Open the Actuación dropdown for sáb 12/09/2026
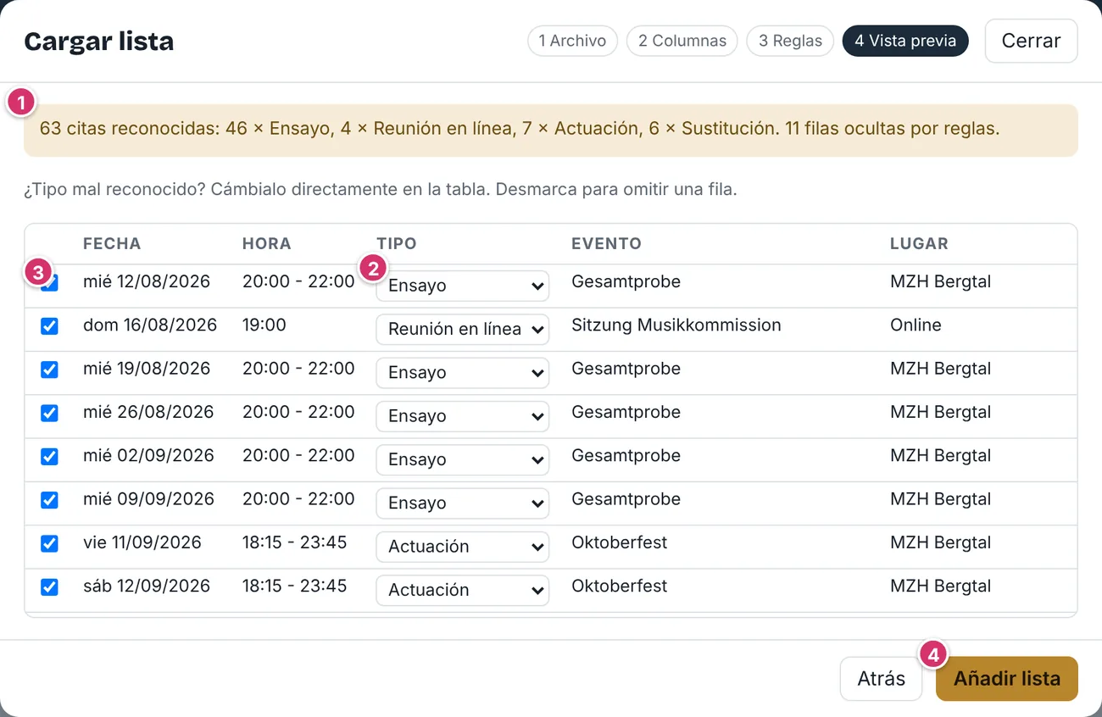 coord(463,590)
